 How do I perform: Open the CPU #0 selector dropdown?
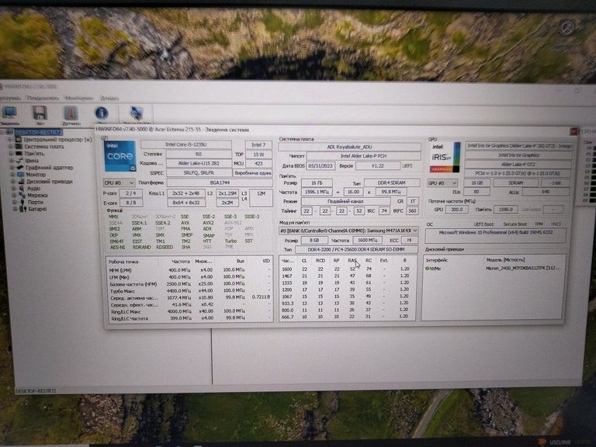coord(119,183)
